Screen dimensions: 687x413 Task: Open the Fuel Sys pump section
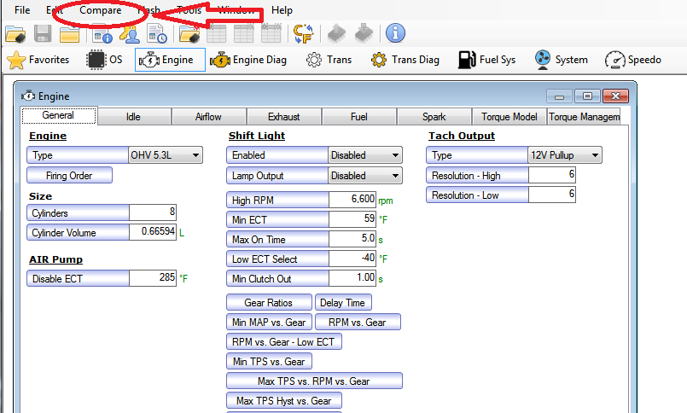(486, 60)
